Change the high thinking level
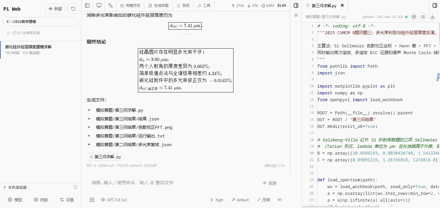Image resolution: width=440 pixels, height=208 pixels. 216,200
